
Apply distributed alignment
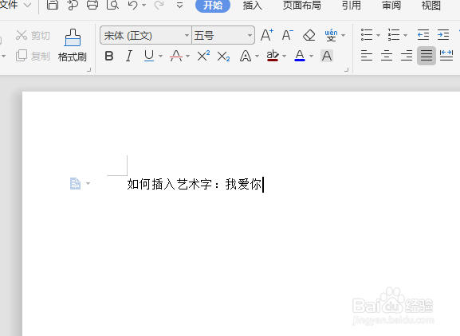[446, 56]
